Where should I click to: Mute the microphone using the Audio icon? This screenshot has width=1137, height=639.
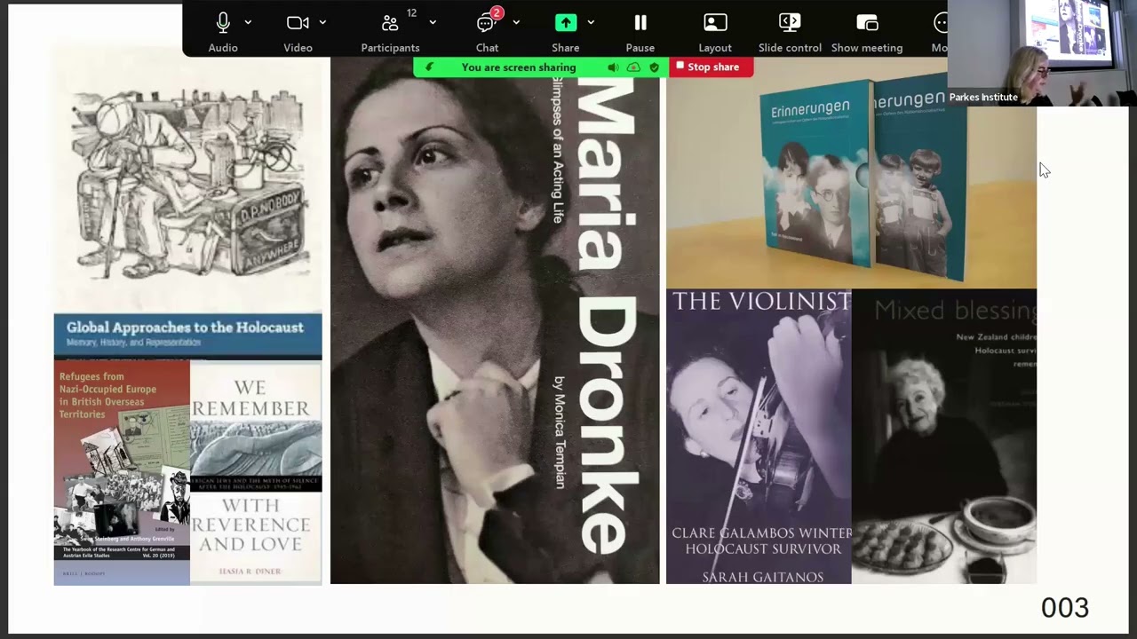point(223,23)
